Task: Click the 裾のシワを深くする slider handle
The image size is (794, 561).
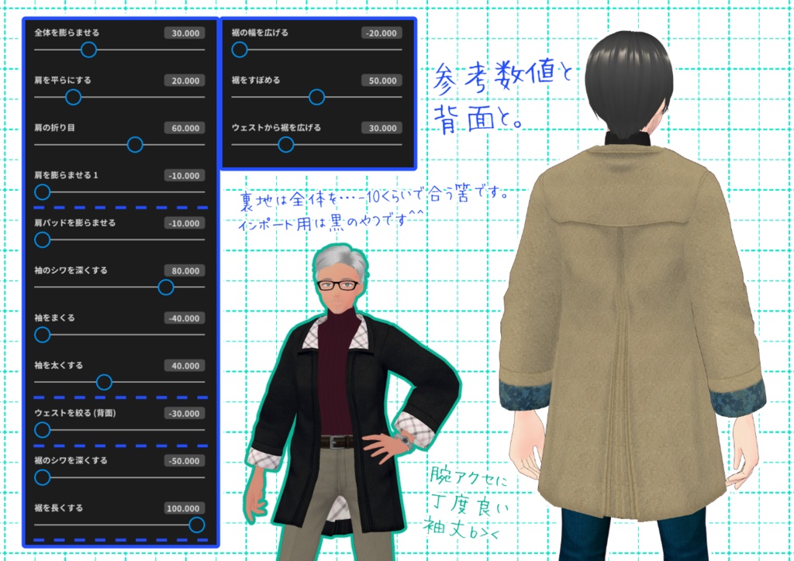Action: (41, 477)
